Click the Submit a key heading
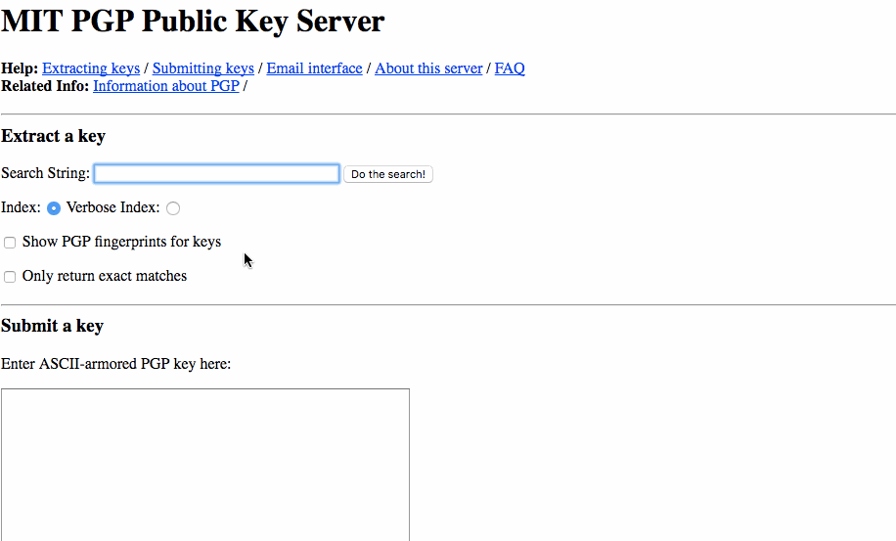Image resolution: width=896 pixels, height=541 pixels. [x=52, y=326]
